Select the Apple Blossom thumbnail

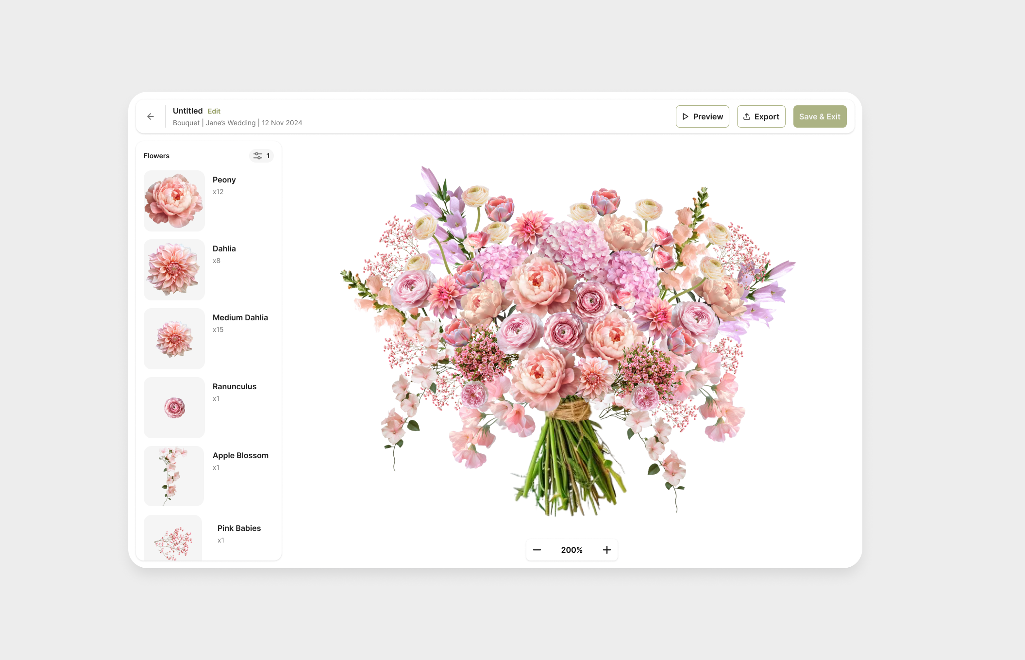tap(174, 476)
